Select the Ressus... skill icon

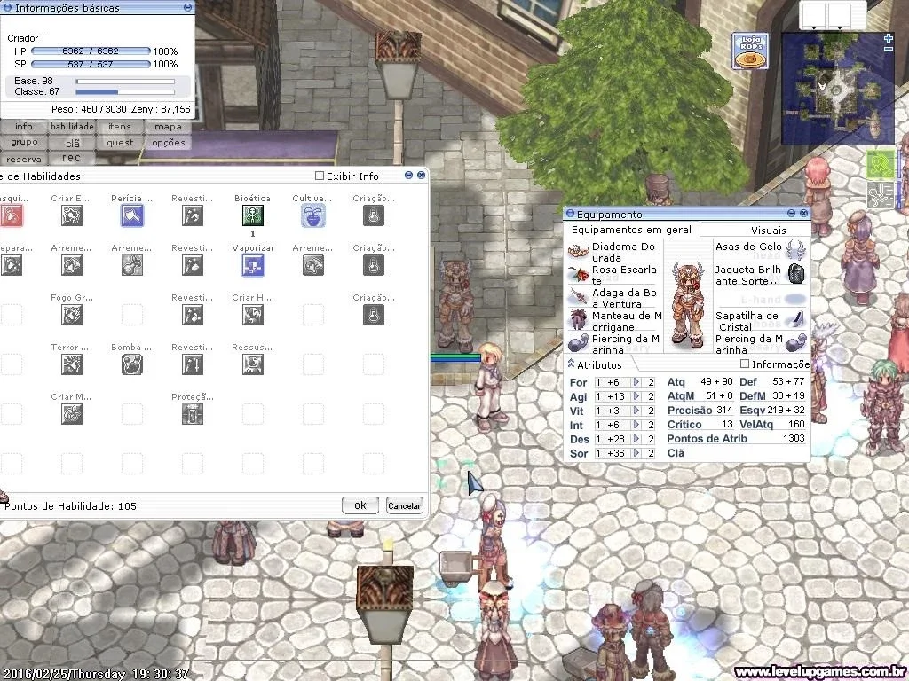click(253, 364)
